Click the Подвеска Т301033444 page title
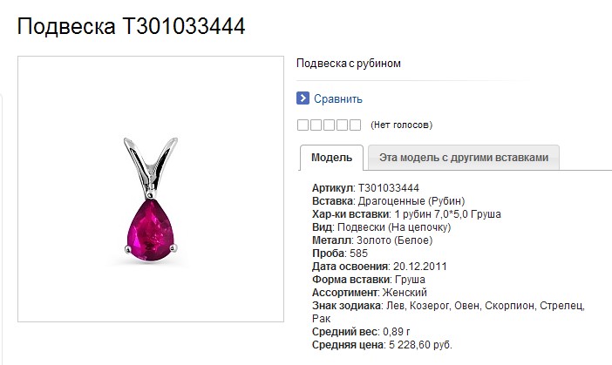This screenshot has height=365, width=612. point(131,26)
